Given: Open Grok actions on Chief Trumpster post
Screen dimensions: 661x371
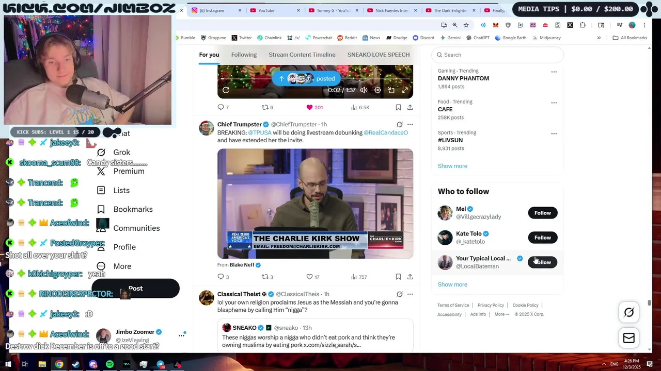Looking at the screenshot, I should tap(399, 125).
